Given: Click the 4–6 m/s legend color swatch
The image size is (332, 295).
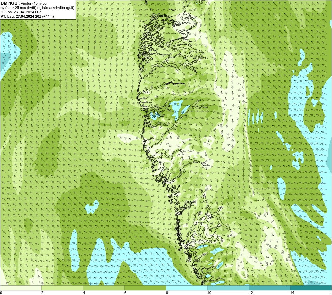Looking at the screenshot, I should click(104, 288).
